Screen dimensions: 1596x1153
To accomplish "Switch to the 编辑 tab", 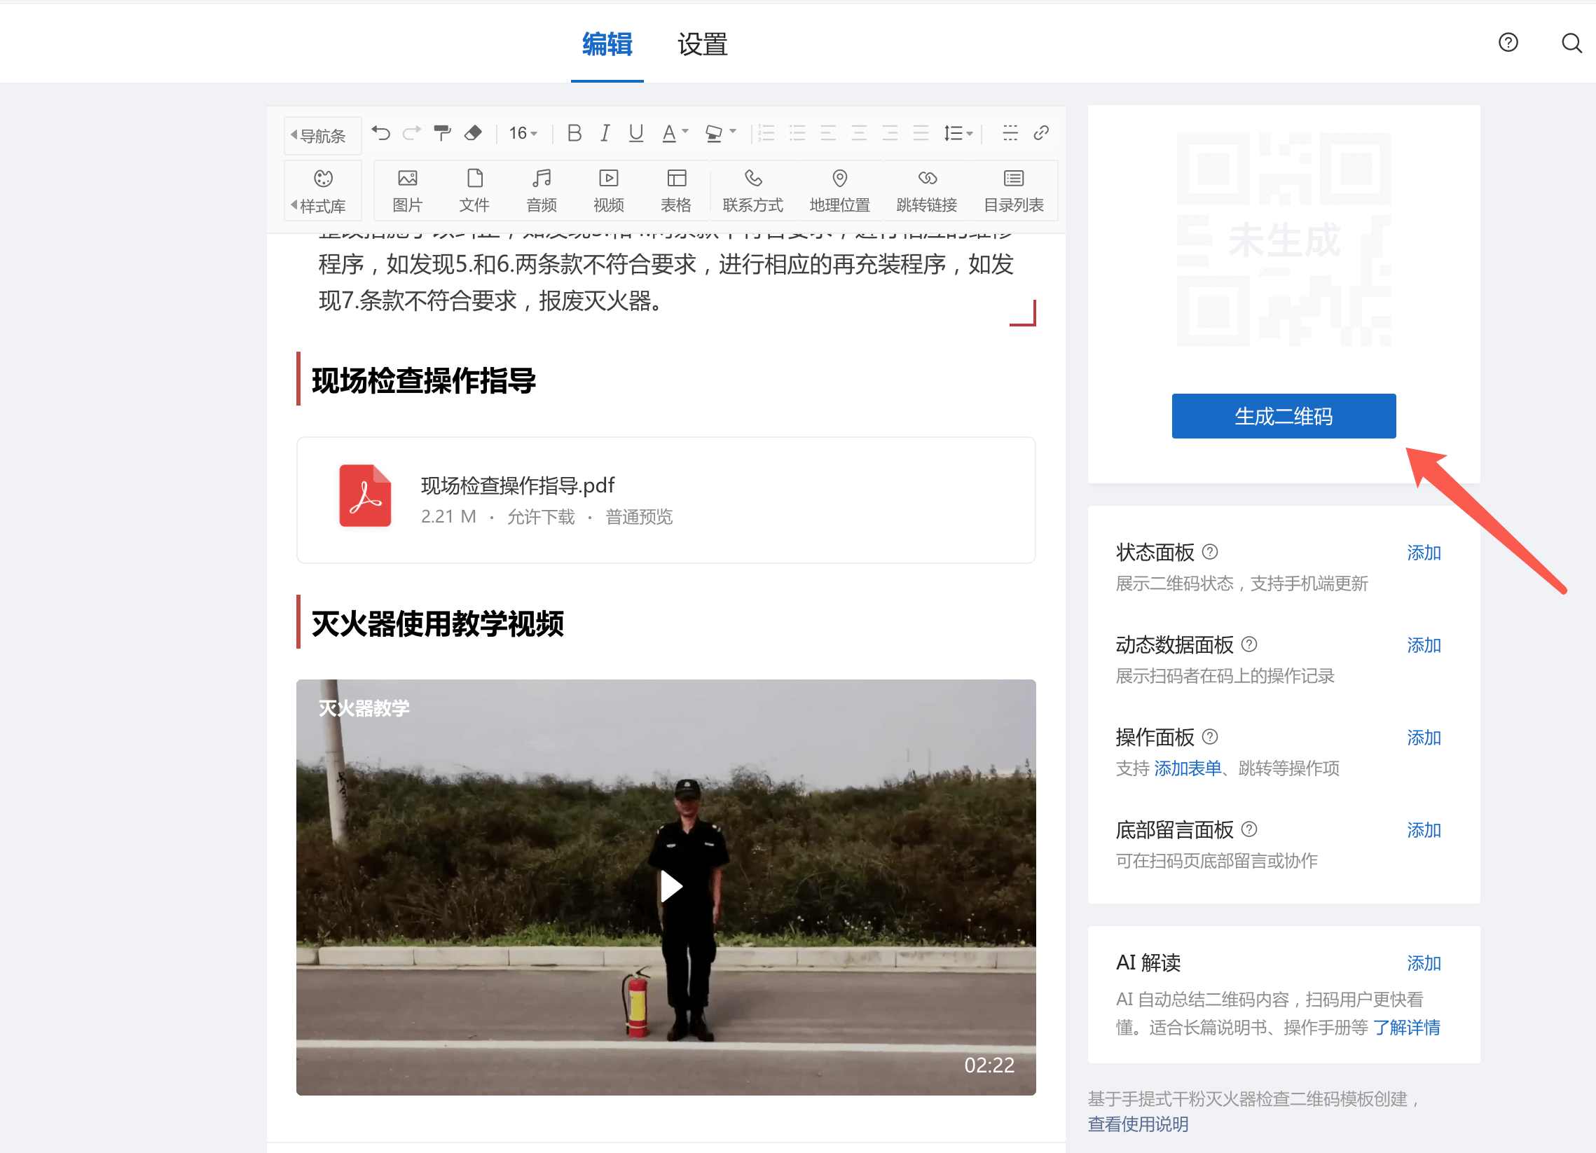I will pyautogui.click(x=607, y=44).
